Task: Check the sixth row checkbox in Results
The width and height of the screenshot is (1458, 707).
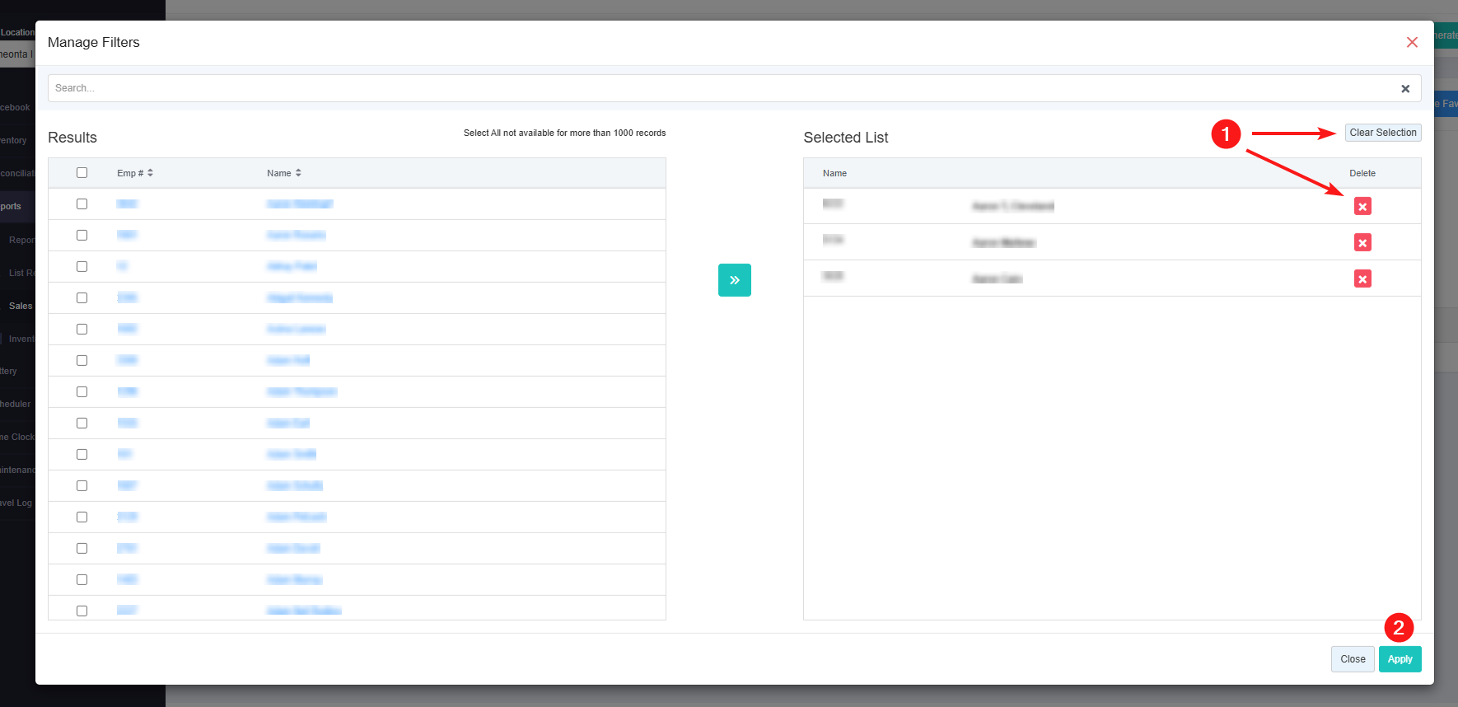Action: [82, 361]
